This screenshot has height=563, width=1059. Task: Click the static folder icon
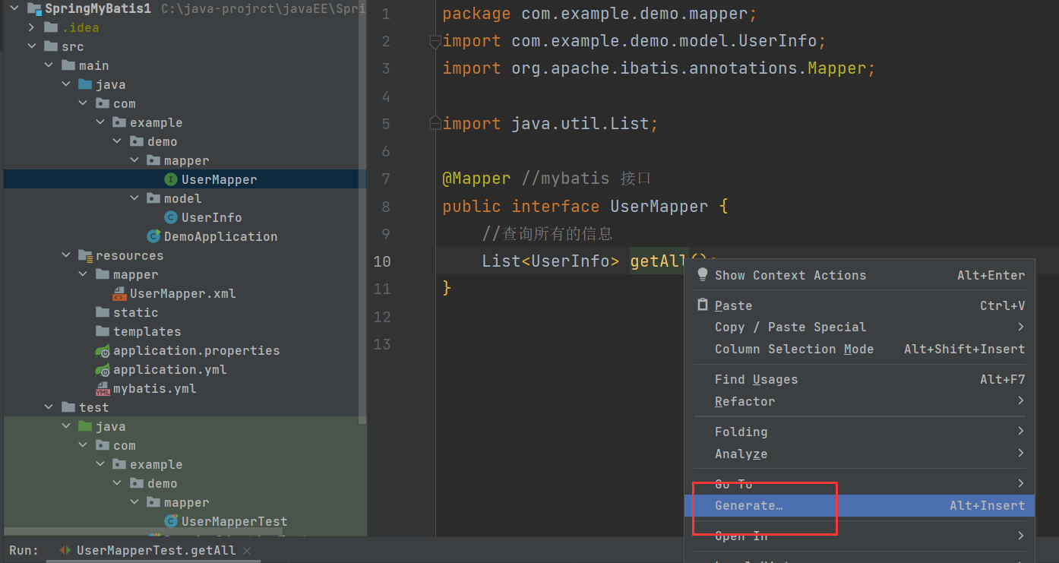(103, 312)
